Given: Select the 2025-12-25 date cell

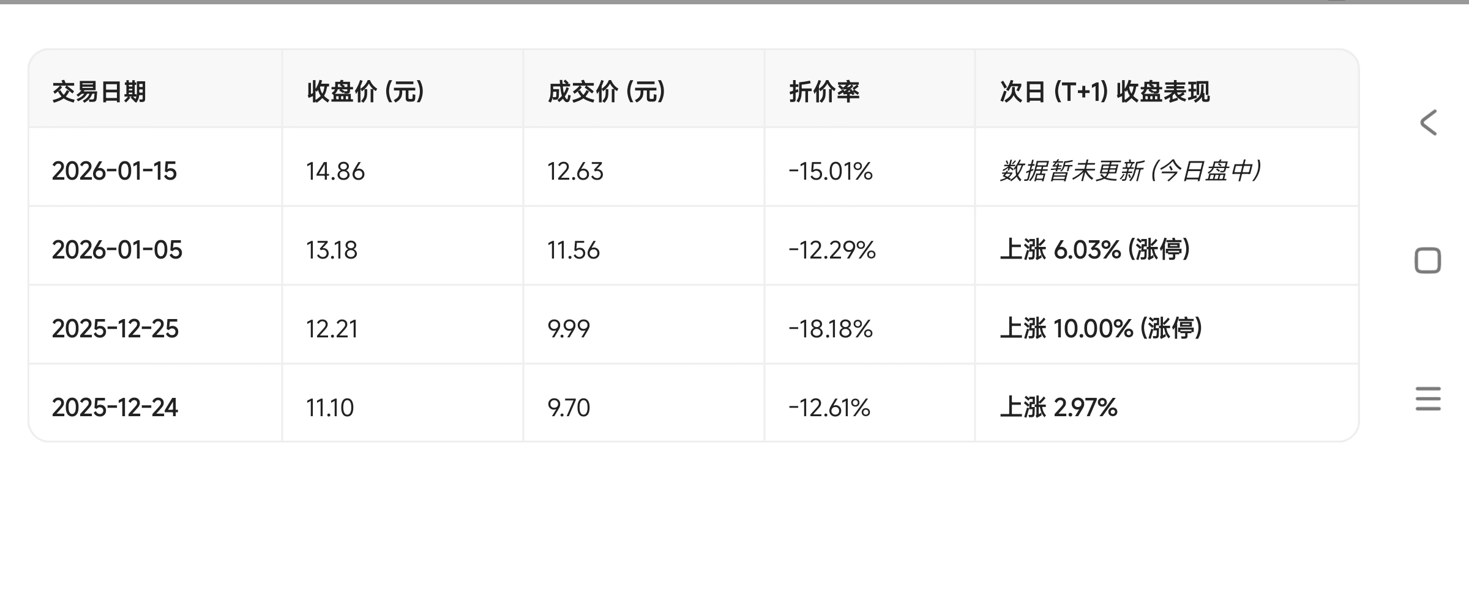Looking at the screenshot, I should [x=115, y=329].
